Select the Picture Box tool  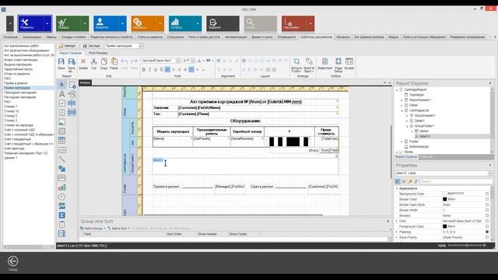[x=62, y=122]
